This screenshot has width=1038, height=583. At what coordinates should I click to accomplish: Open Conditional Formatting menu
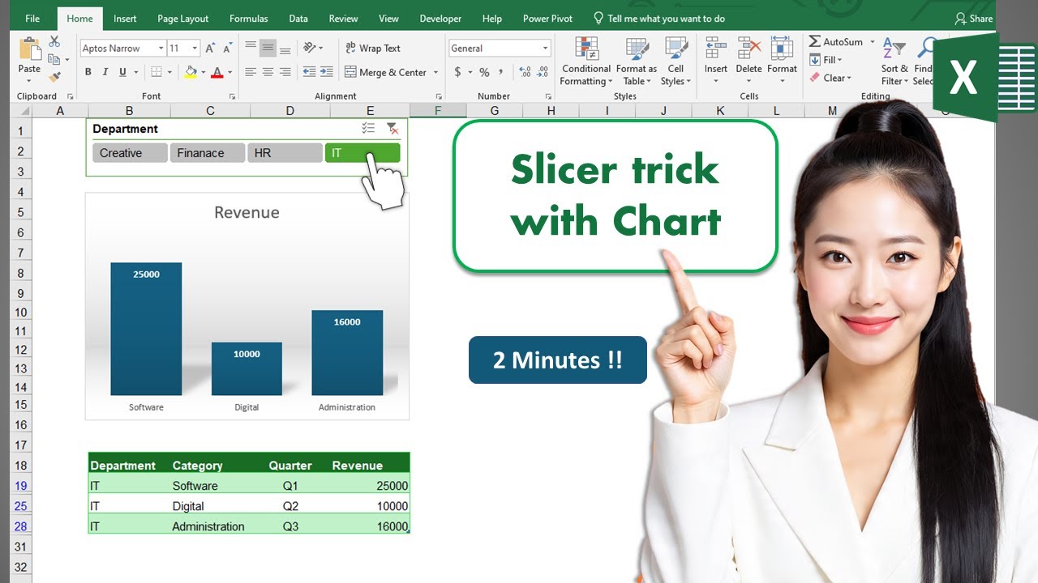coord(586,62)
